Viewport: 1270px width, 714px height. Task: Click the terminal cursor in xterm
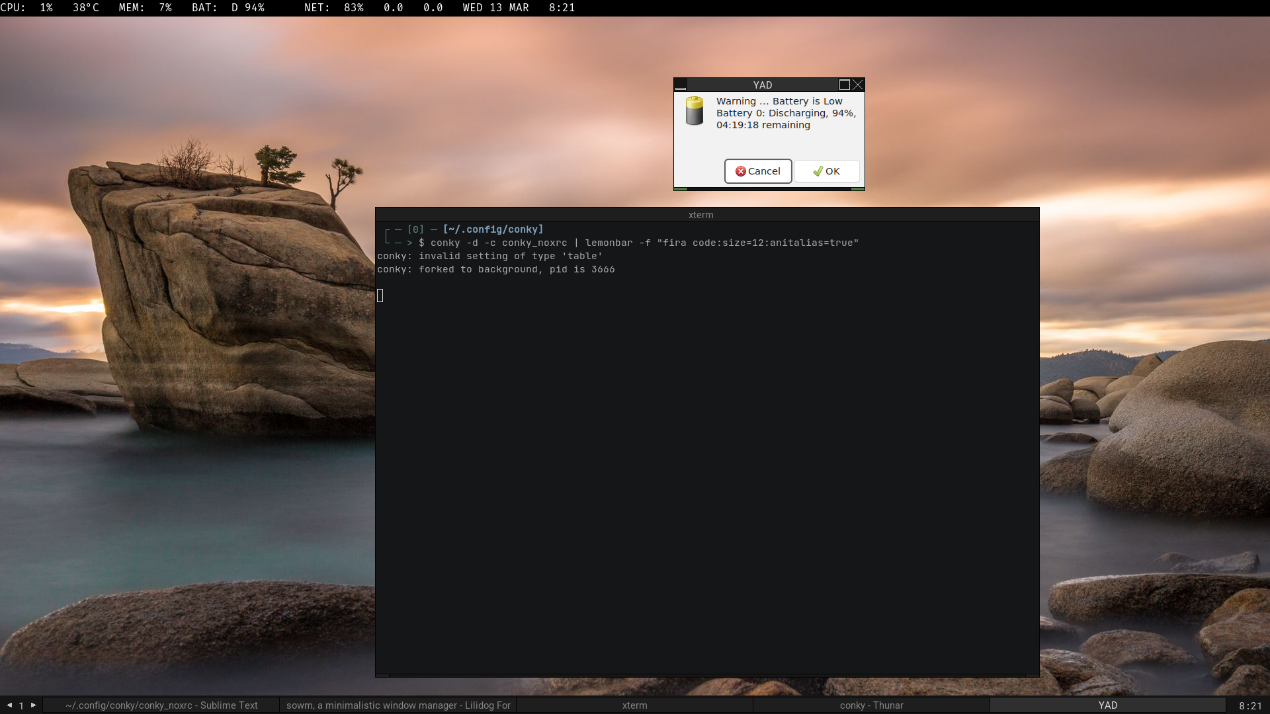point(380,296)
